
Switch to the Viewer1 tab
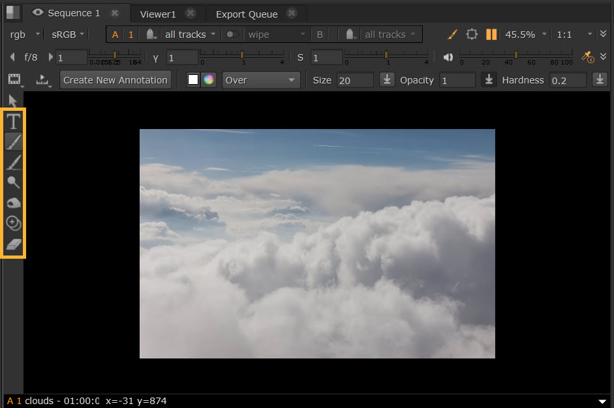click(158, 14)
